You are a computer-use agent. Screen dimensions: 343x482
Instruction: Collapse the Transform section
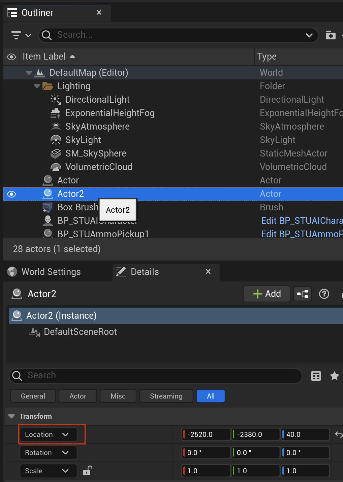(x=11, y=416)
